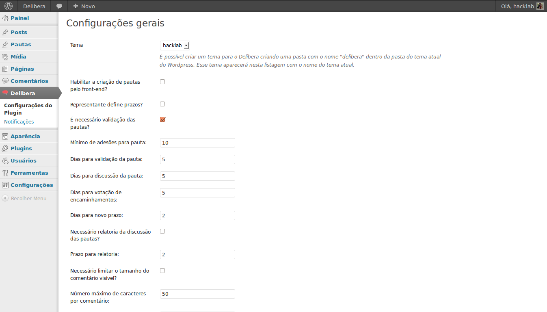Open the Tema dropdown showing hacklab
This screenshot has width=547, height=312.
175,45
